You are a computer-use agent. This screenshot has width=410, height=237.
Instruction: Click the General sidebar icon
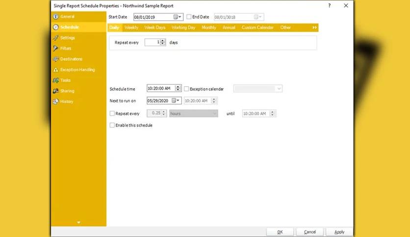pyautogui.click(x=56, y=17)
